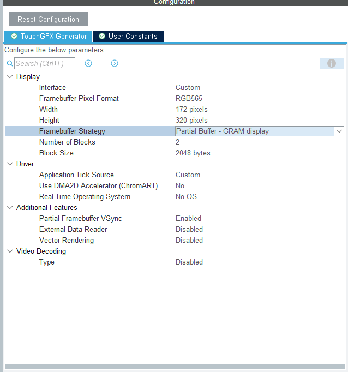Select the Framebuffer Pixel Format row

point(175,99)
